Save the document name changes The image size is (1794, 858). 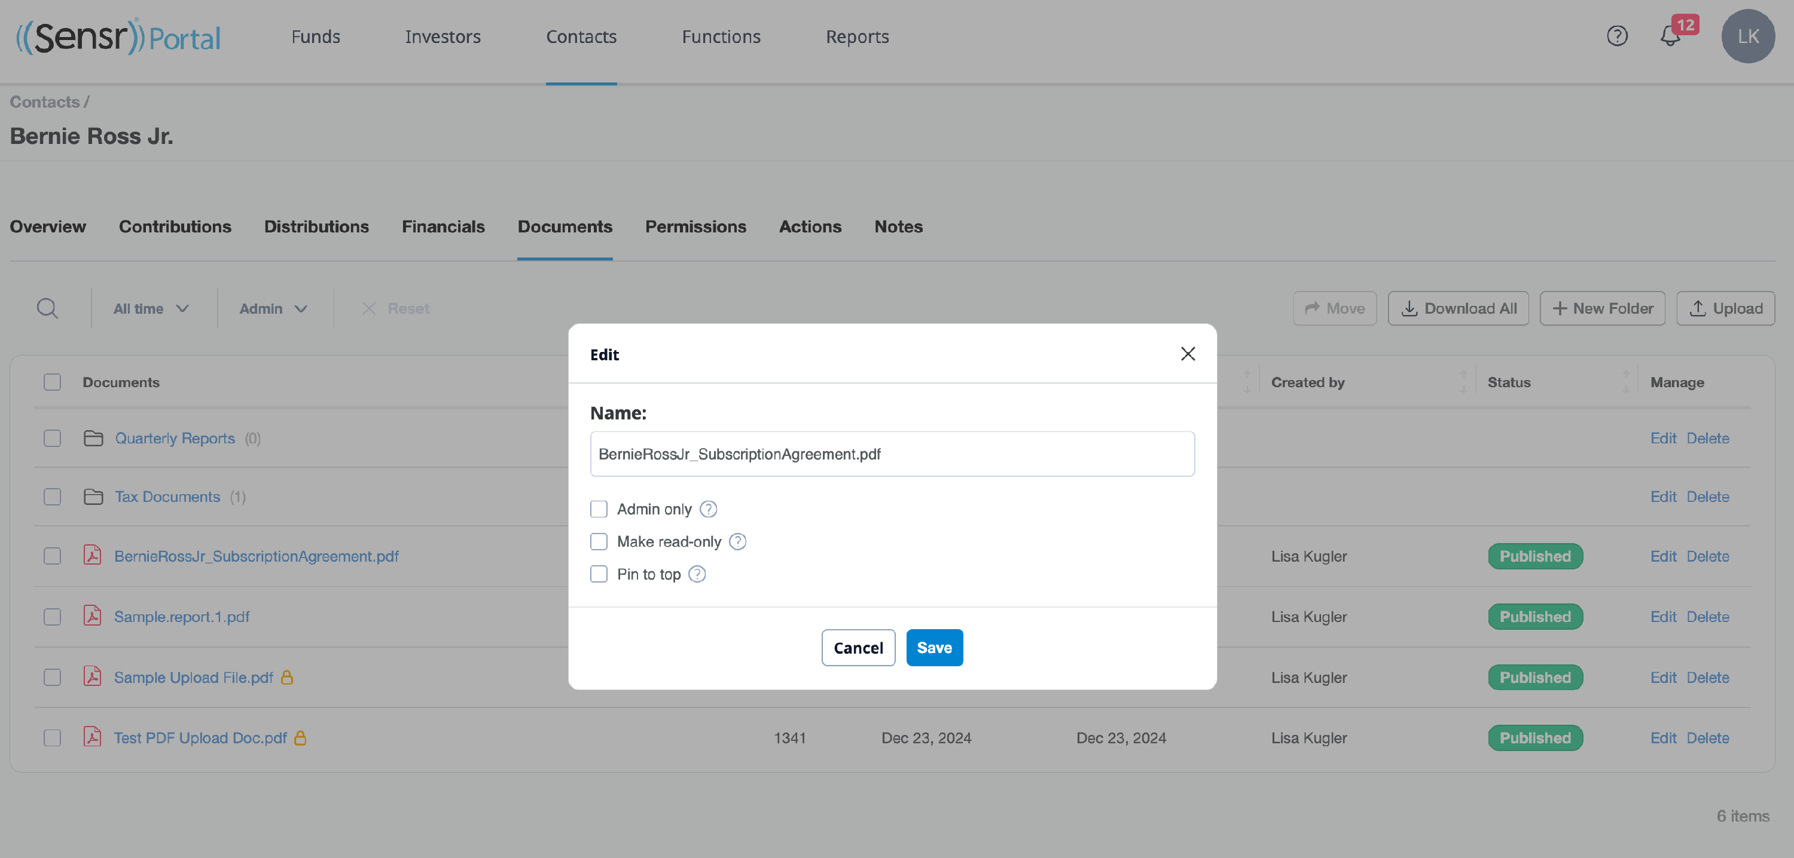tap(934, 648)
